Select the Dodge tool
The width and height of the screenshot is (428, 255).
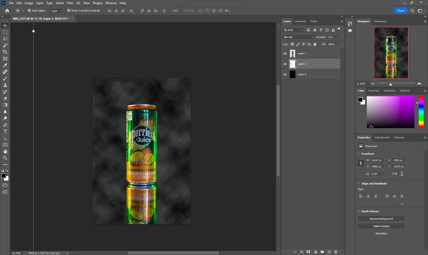(5, 118)
